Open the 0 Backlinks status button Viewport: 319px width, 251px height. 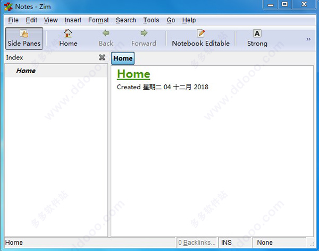pyautogui.click(x=197, y=243)
